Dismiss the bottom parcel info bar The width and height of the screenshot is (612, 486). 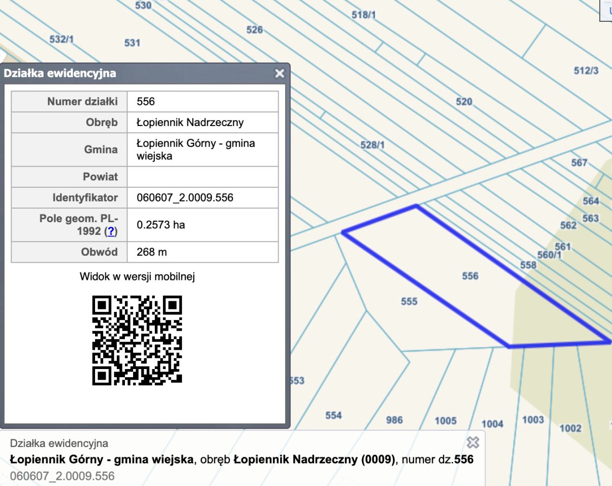click(x=472, y=442)
